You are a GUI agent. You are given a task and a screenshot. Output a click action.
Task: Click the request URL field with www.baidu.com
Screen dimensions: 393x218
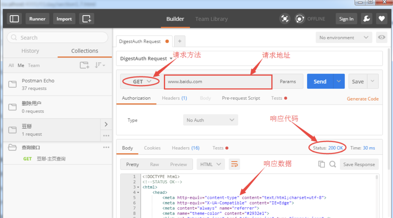click(218, 82)
